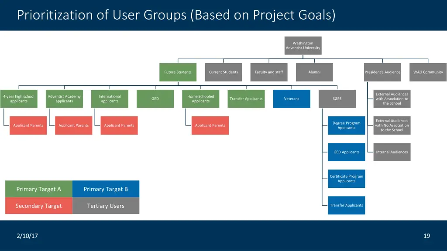Image resolution: width=447 pixels, height=251 pixels.
Task: Select the Washington Adventist University box
Action: 303,45
